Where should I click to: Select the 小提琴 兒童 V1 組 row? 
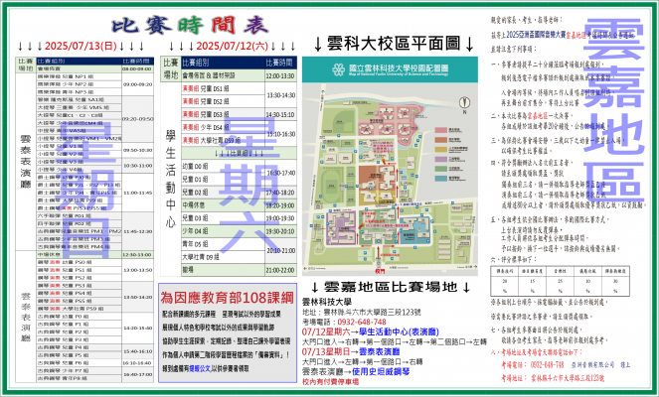pos(80,146)
